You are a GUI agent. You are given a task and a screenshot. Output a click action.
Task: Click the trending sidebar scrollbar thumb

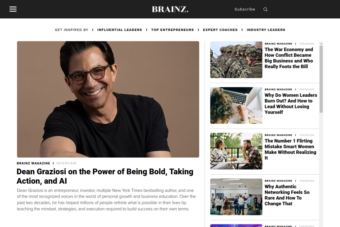pyautogui.click(x=321, y=79)
